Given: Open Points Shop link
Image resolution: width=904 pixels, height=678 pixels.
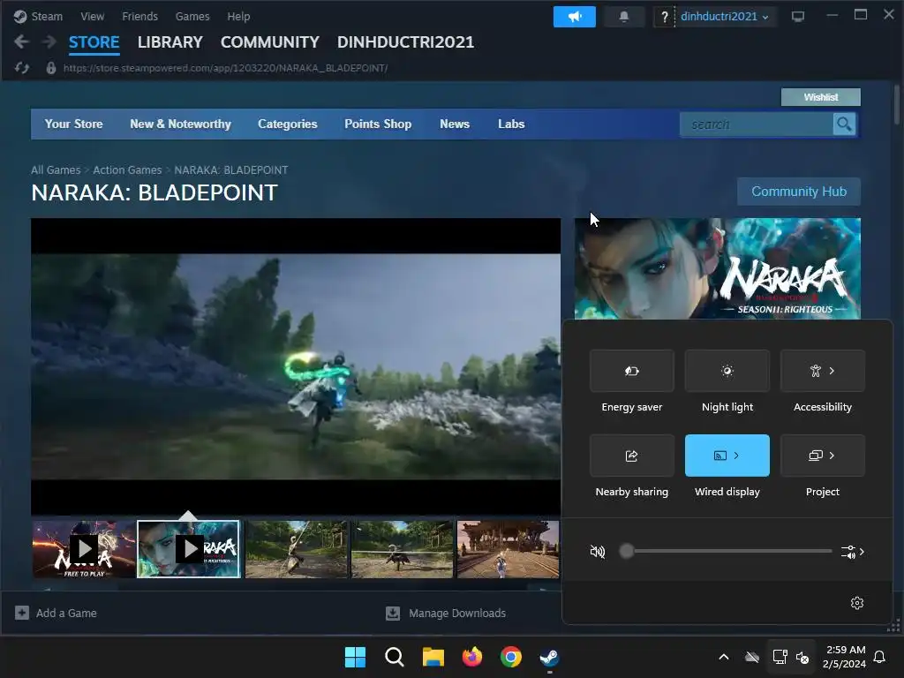Looking at the screenshot, I should coord(378,124).
